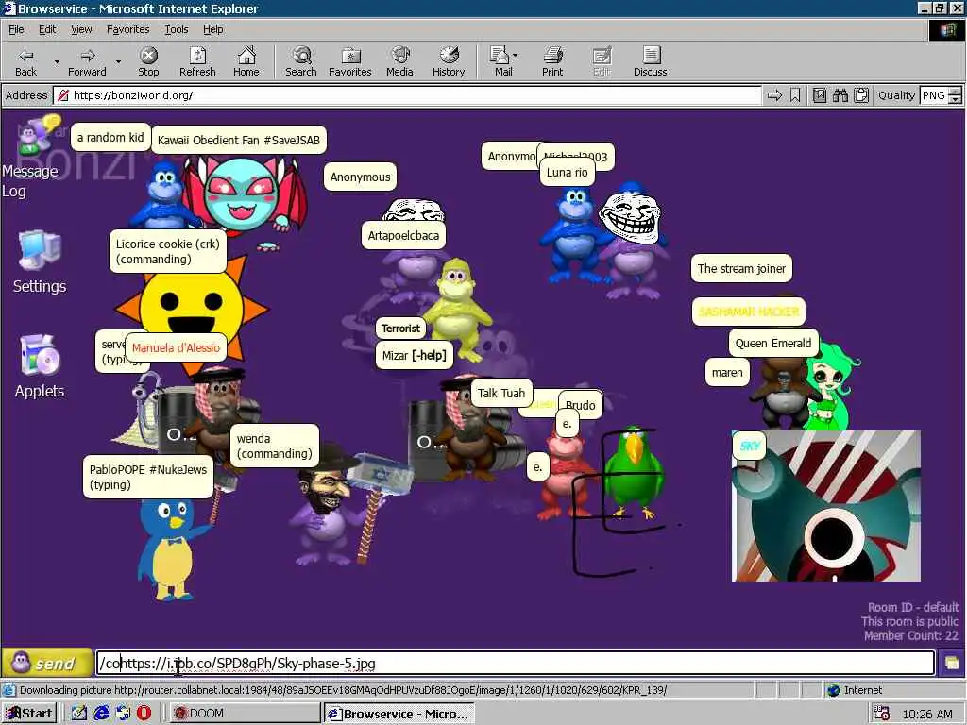The width and height of the screenshot is (967, 725).
Task: Click the "a random kid" name bubble
Action: (x=110, y=138)
